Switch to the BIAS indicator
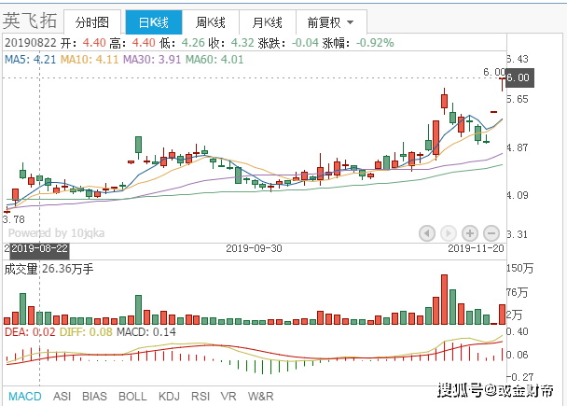The height and width of the screenshot is (406, 567). [x=95, y=396]
